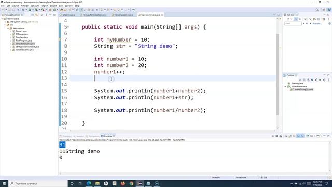Viewport: 332px width, 187px height.
Task: Select the Java perspective icon at top right
Action: point(329,10)
